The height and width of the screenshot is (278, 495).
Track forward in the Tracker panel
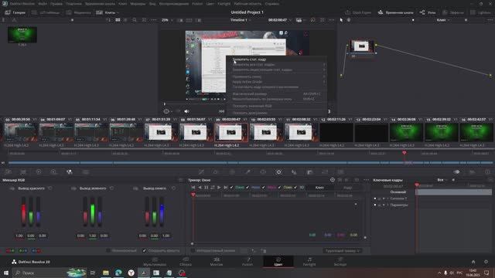[x=219, y=187]
